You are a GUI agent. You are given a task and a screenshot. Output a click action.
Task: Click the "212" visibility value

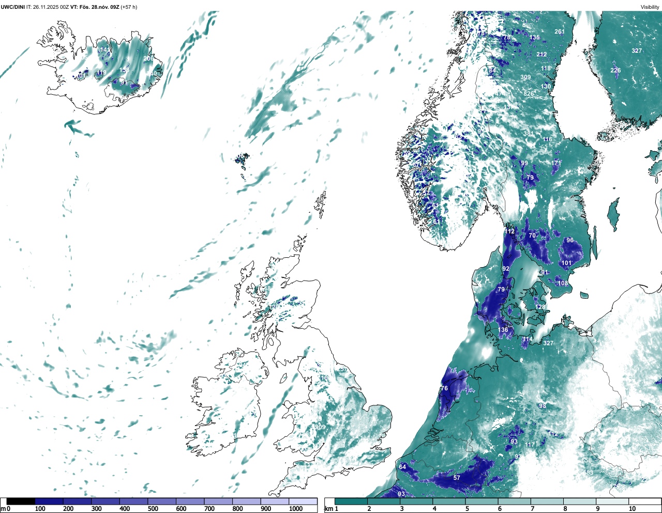[x=541, y=54]
